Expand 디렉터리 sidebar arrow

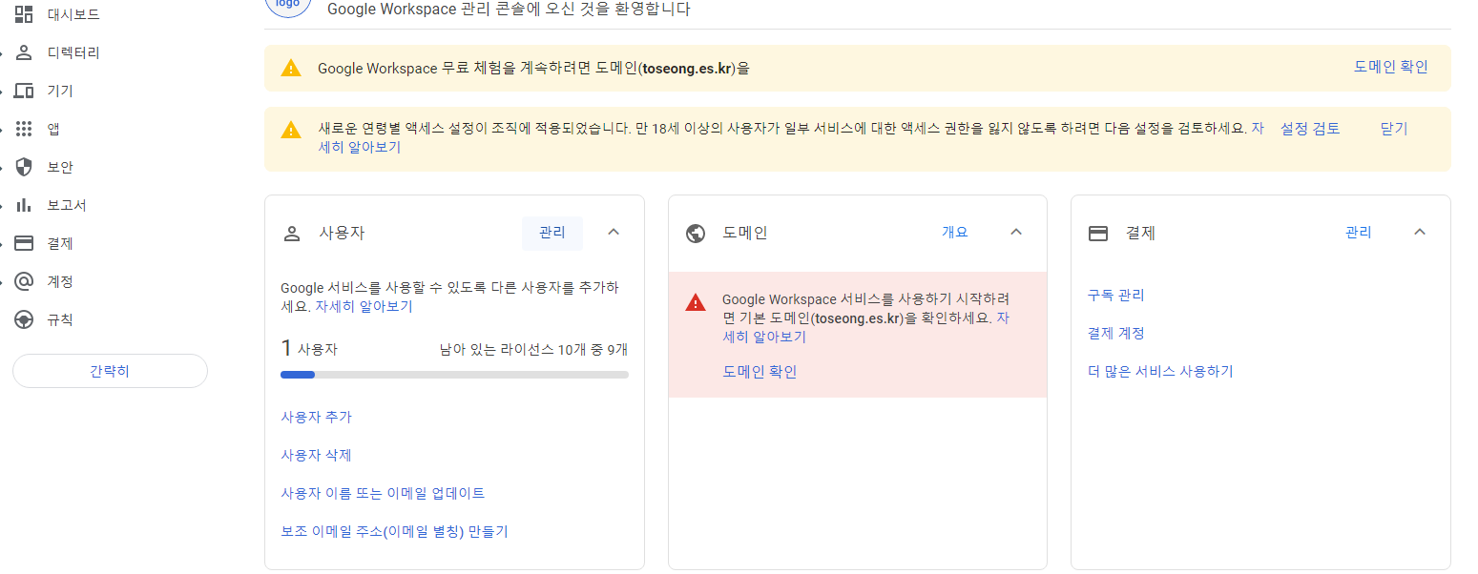click(x=3, y=52)
